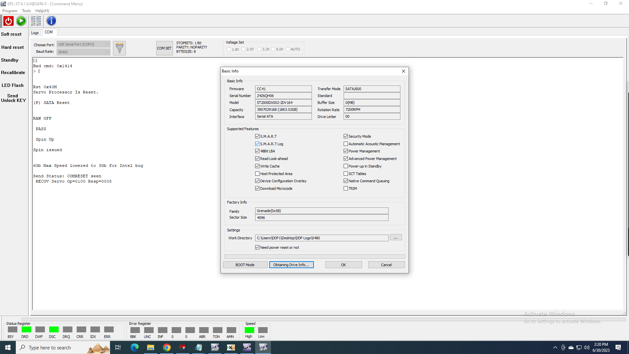The height and width of the screenshot is (354, 629).
Task: Open DFL WD app from the taskbar
Action: click(215, 347)
